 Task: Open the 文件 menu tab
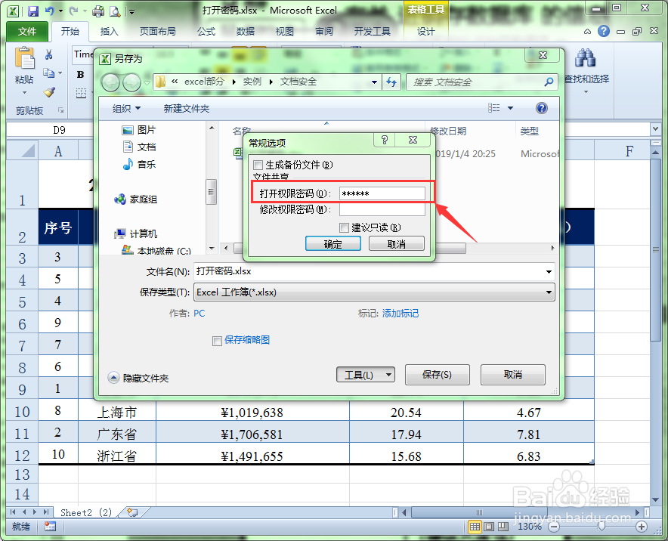[x=26, y=31]
